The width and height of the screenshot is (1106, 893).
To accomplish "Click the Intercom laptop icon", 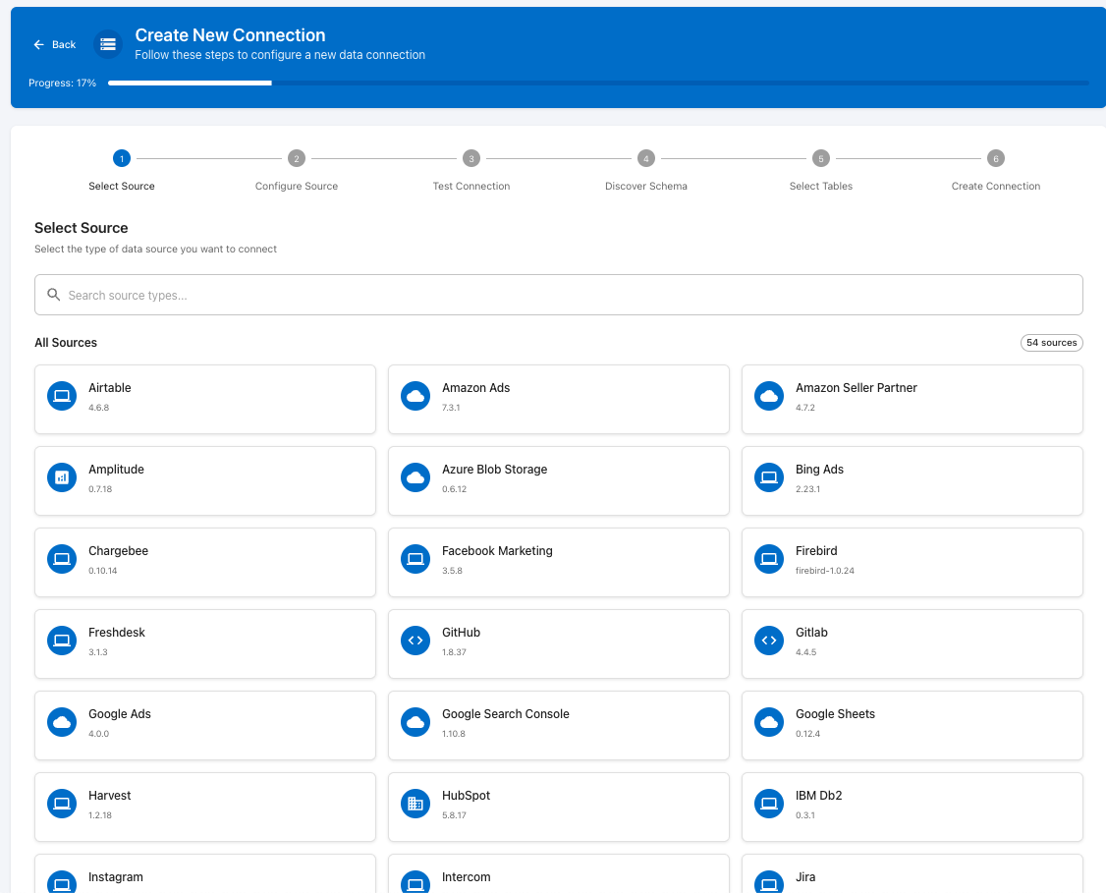I will (415, 882).
